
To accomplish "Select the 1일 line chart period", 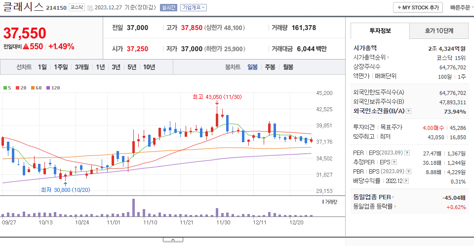I will click(x=42, y=67).
